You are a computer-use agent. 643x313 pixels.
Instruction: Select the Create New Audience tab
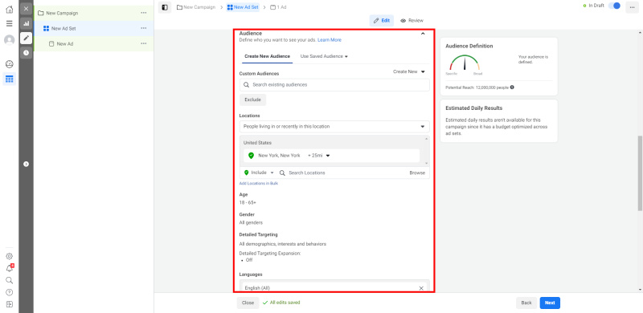[x=268, y=56]
